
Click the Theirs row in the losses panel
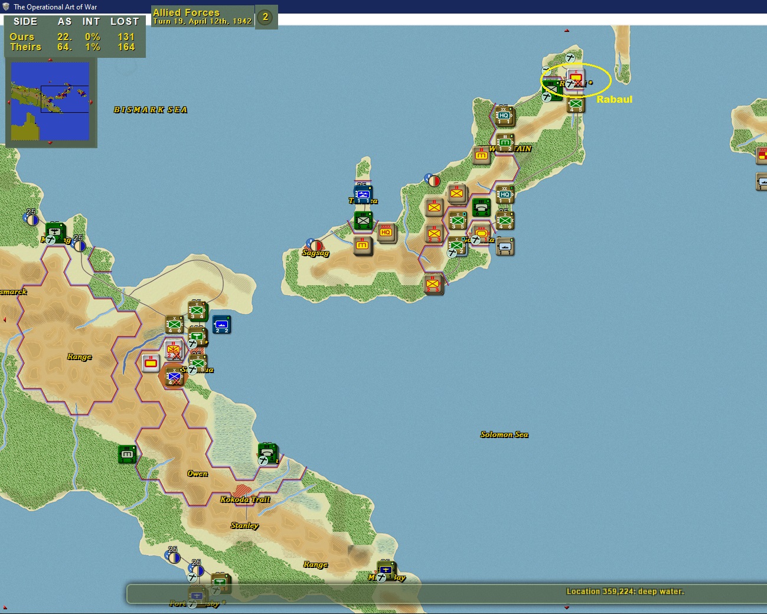coord(72,47)
